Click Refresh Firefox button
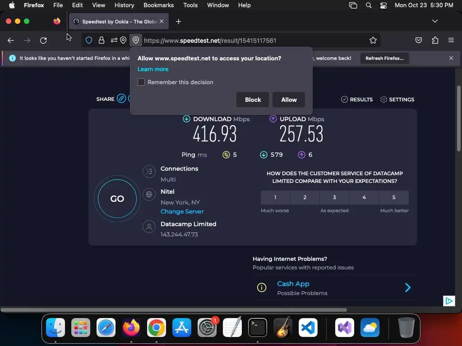 [384, 58]
